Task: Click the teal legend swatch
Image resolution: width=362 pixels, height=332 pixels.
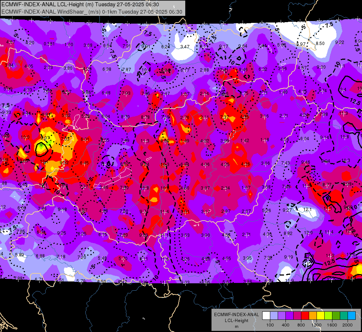Action: (x=344, y=316)
